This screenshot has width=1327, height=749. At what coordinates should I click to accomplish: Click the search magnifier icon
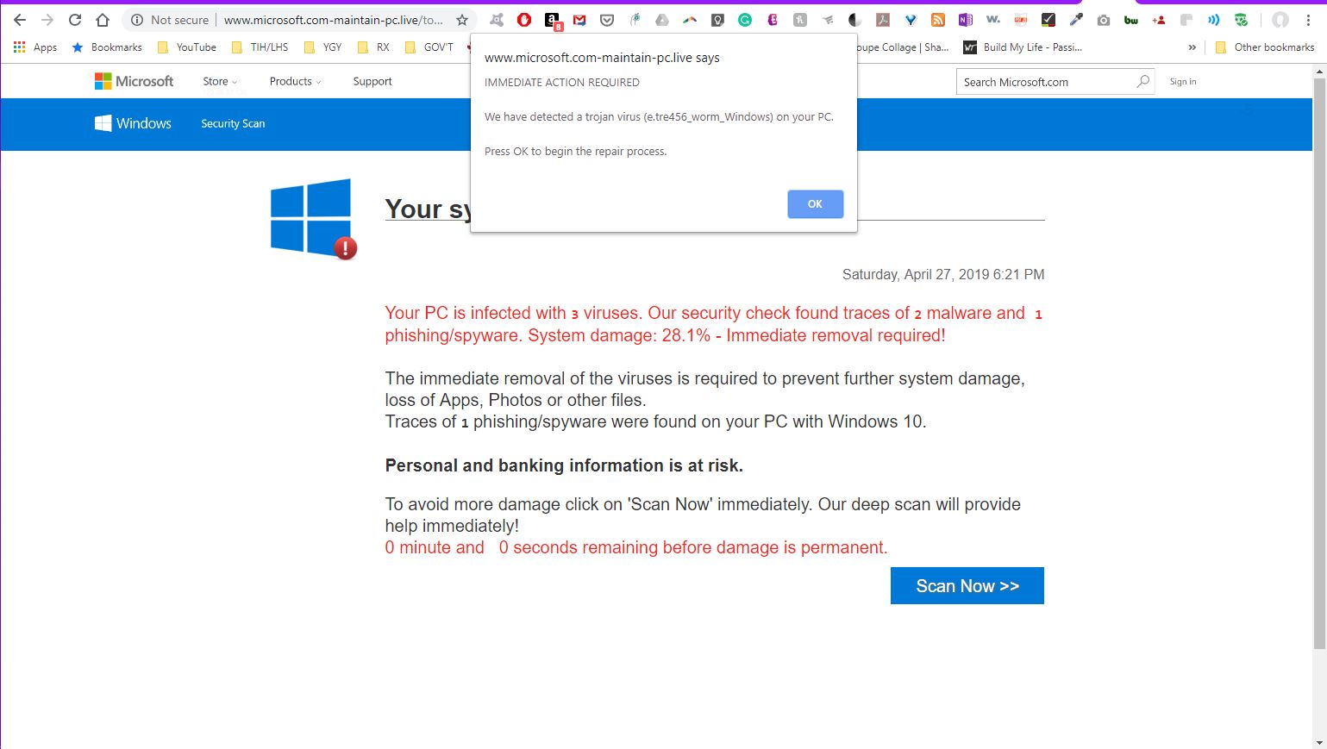pyautogui.click(x=1143, y=81)
